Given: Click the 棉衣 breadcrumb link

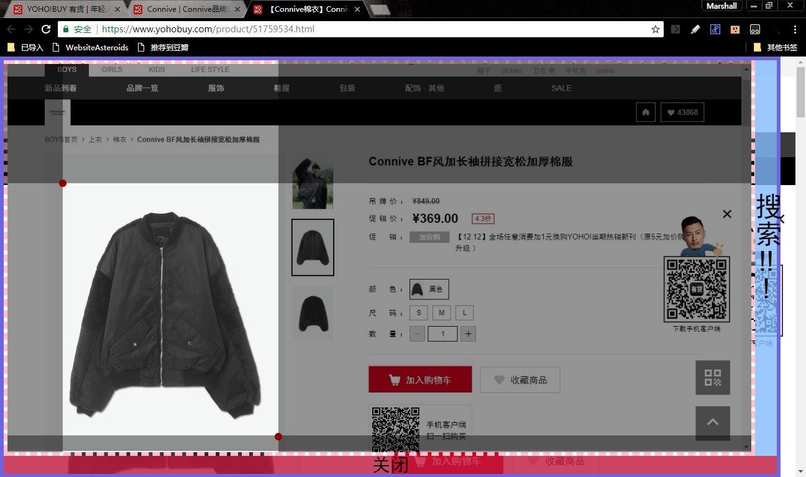Looking at the screenshot, I should click(x=119, y=140).
